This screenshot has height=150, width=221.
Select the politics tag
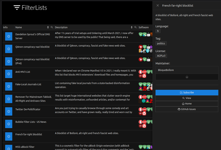click(161, 43)
